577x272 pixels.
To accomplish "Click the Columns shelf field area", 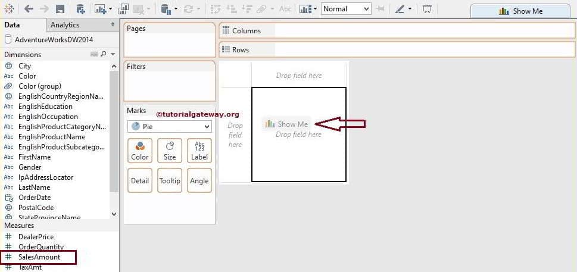I will tap(425, 31).
